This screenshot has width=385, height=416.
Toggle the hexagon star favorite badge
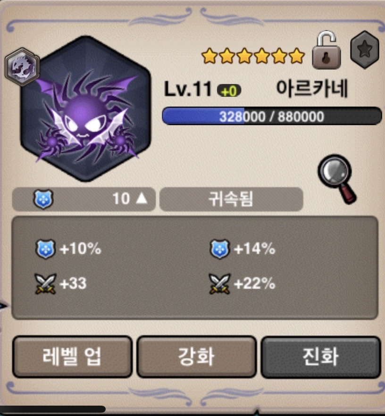[365, 50]
